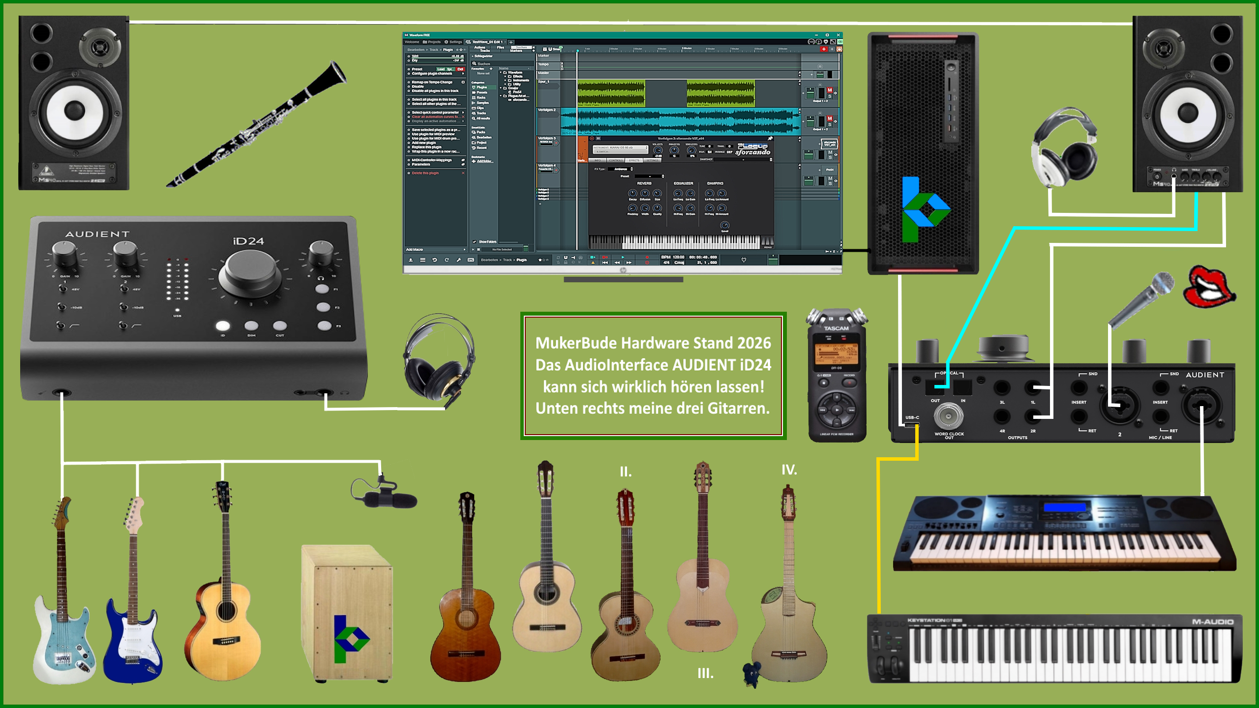Click the Load preset button

pyautogui.click(x=441, y=69)
